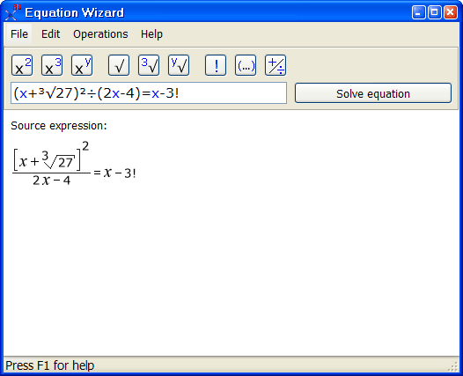Screen dimensions: 463x376
Task: Open the File menu
Action: pos(19,34)
